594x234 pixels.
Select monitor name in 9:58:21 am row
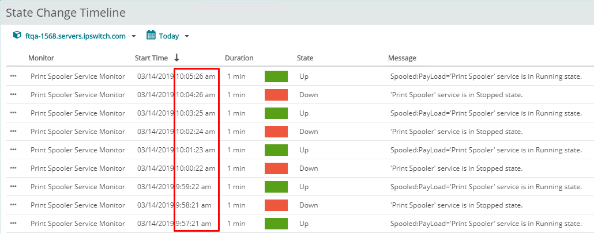click(x=78, y=205)
